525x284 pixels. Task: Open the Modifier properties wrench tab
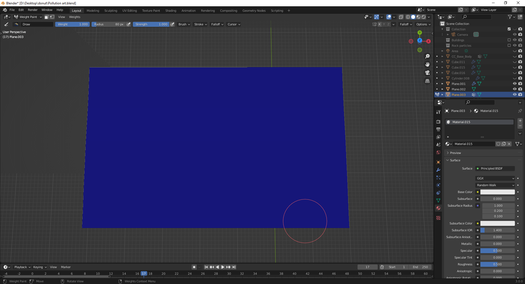coord(438,170)
